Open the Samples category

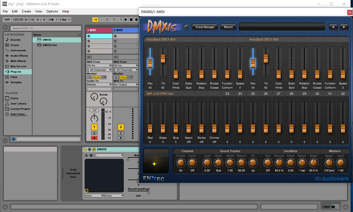pyautogui.click(x=16, y=82)
